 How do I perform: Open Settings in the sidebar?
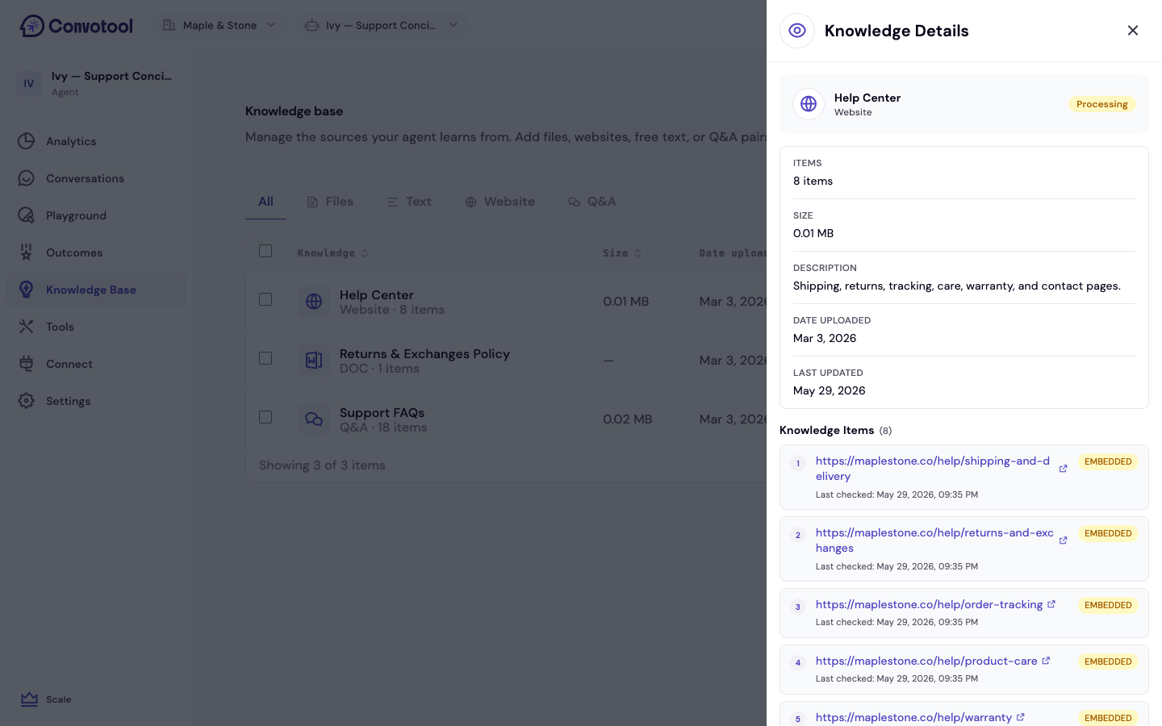click(96, 401)
